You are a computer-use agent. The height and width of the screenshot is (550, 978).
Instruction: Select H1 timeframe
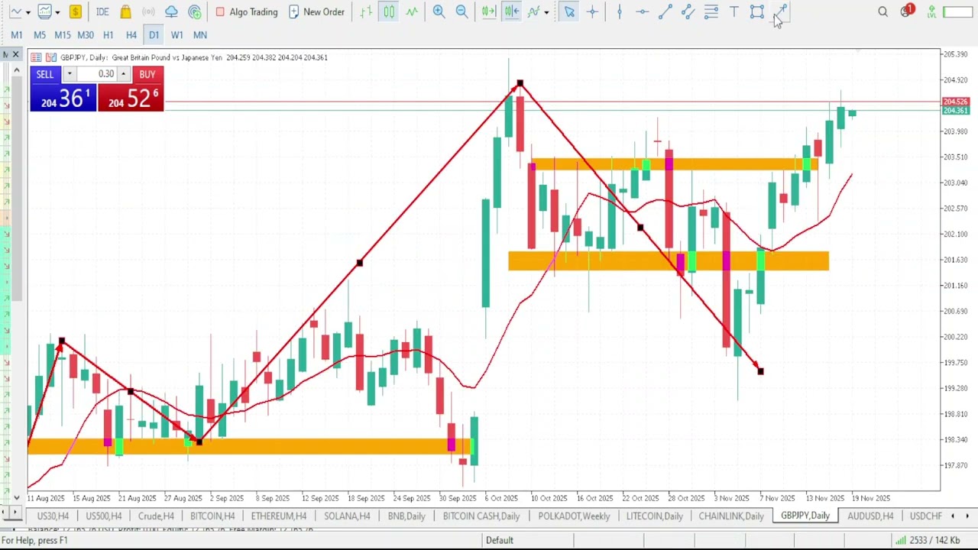(x=108, y=34)
